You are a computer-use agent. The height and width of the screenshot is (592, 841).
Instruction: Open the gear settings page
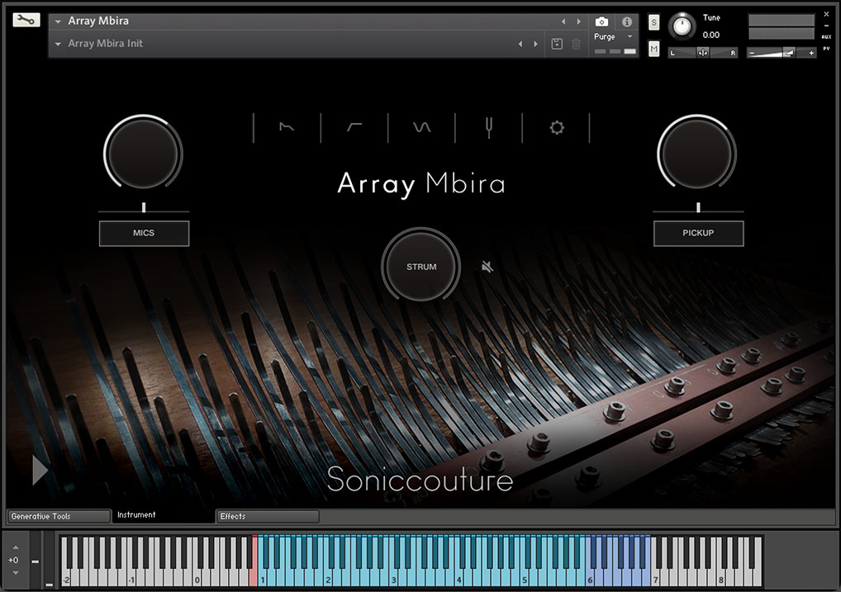[557, 128]
